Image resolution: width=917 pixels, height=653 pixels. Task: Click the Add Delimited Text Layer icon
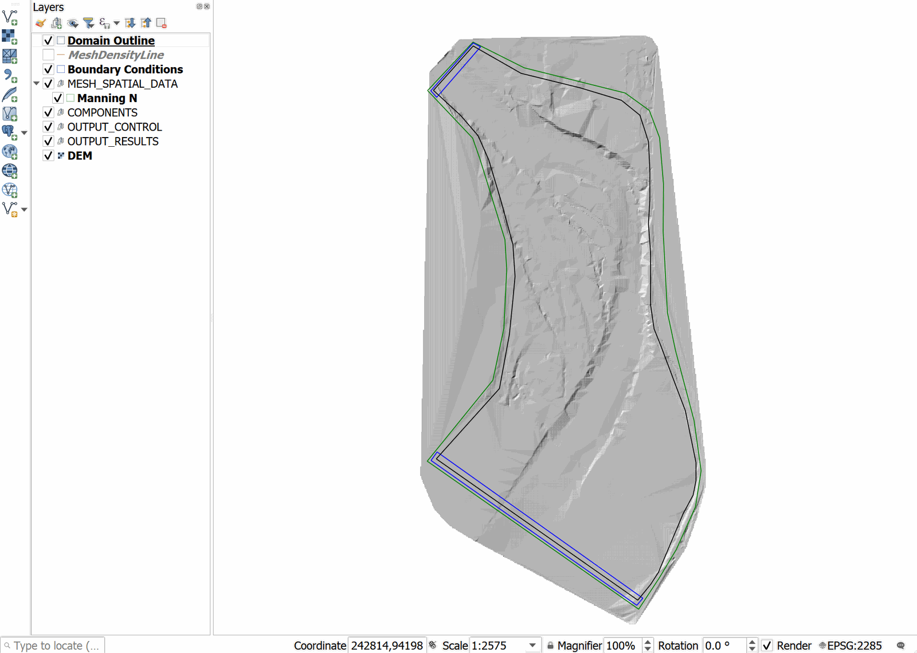(x=10, y=75)
